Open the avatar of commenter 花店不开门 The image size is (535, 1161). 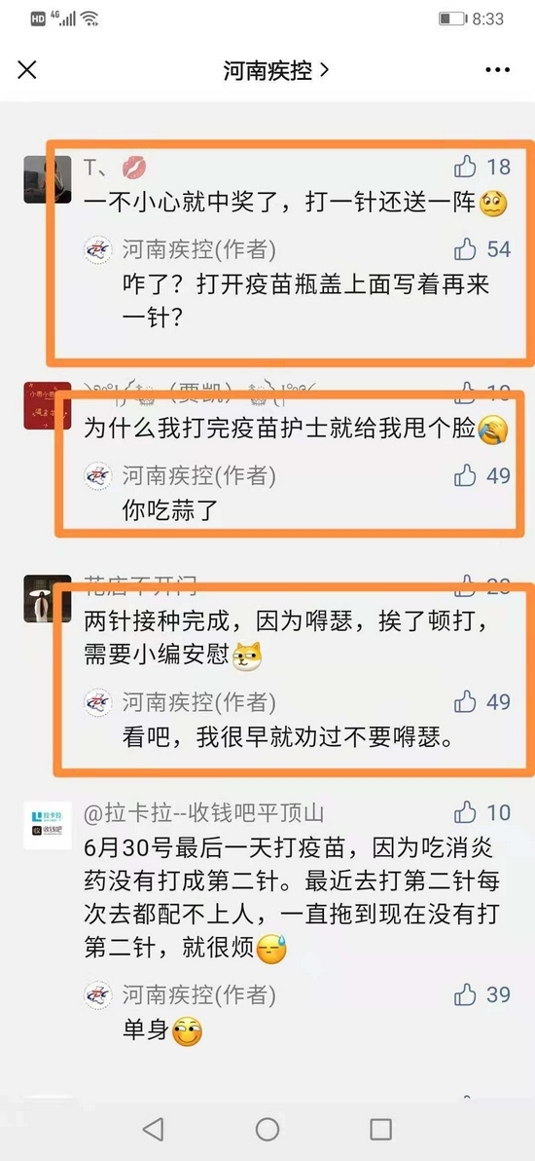tap(48, 598)
